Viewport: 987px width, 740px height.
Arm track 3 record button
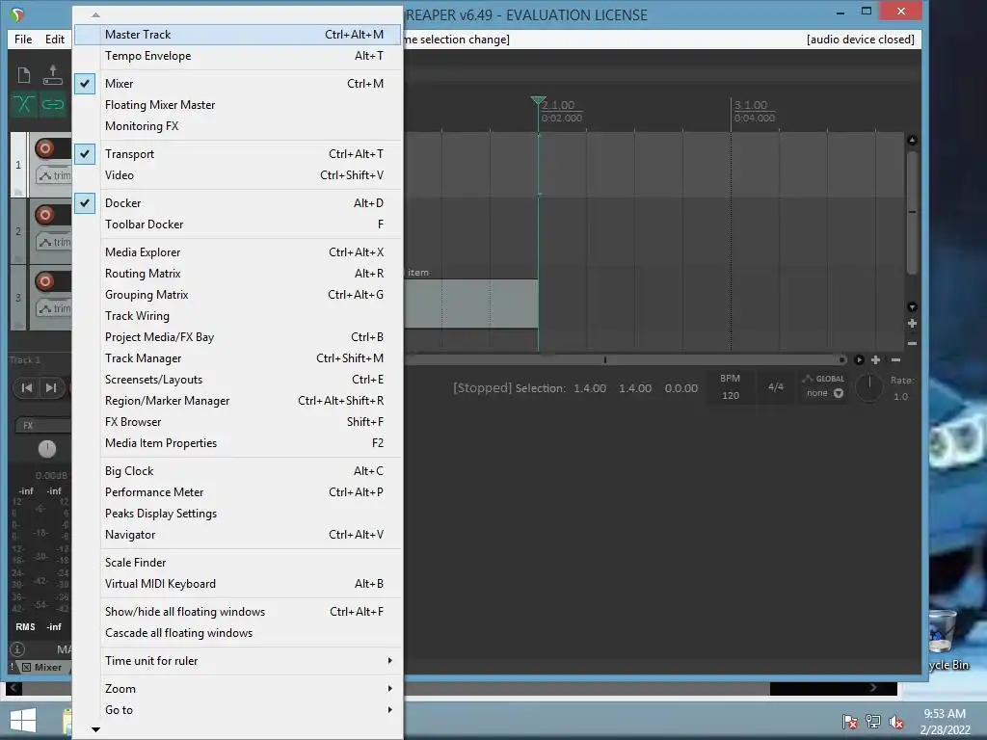point(44,281)
